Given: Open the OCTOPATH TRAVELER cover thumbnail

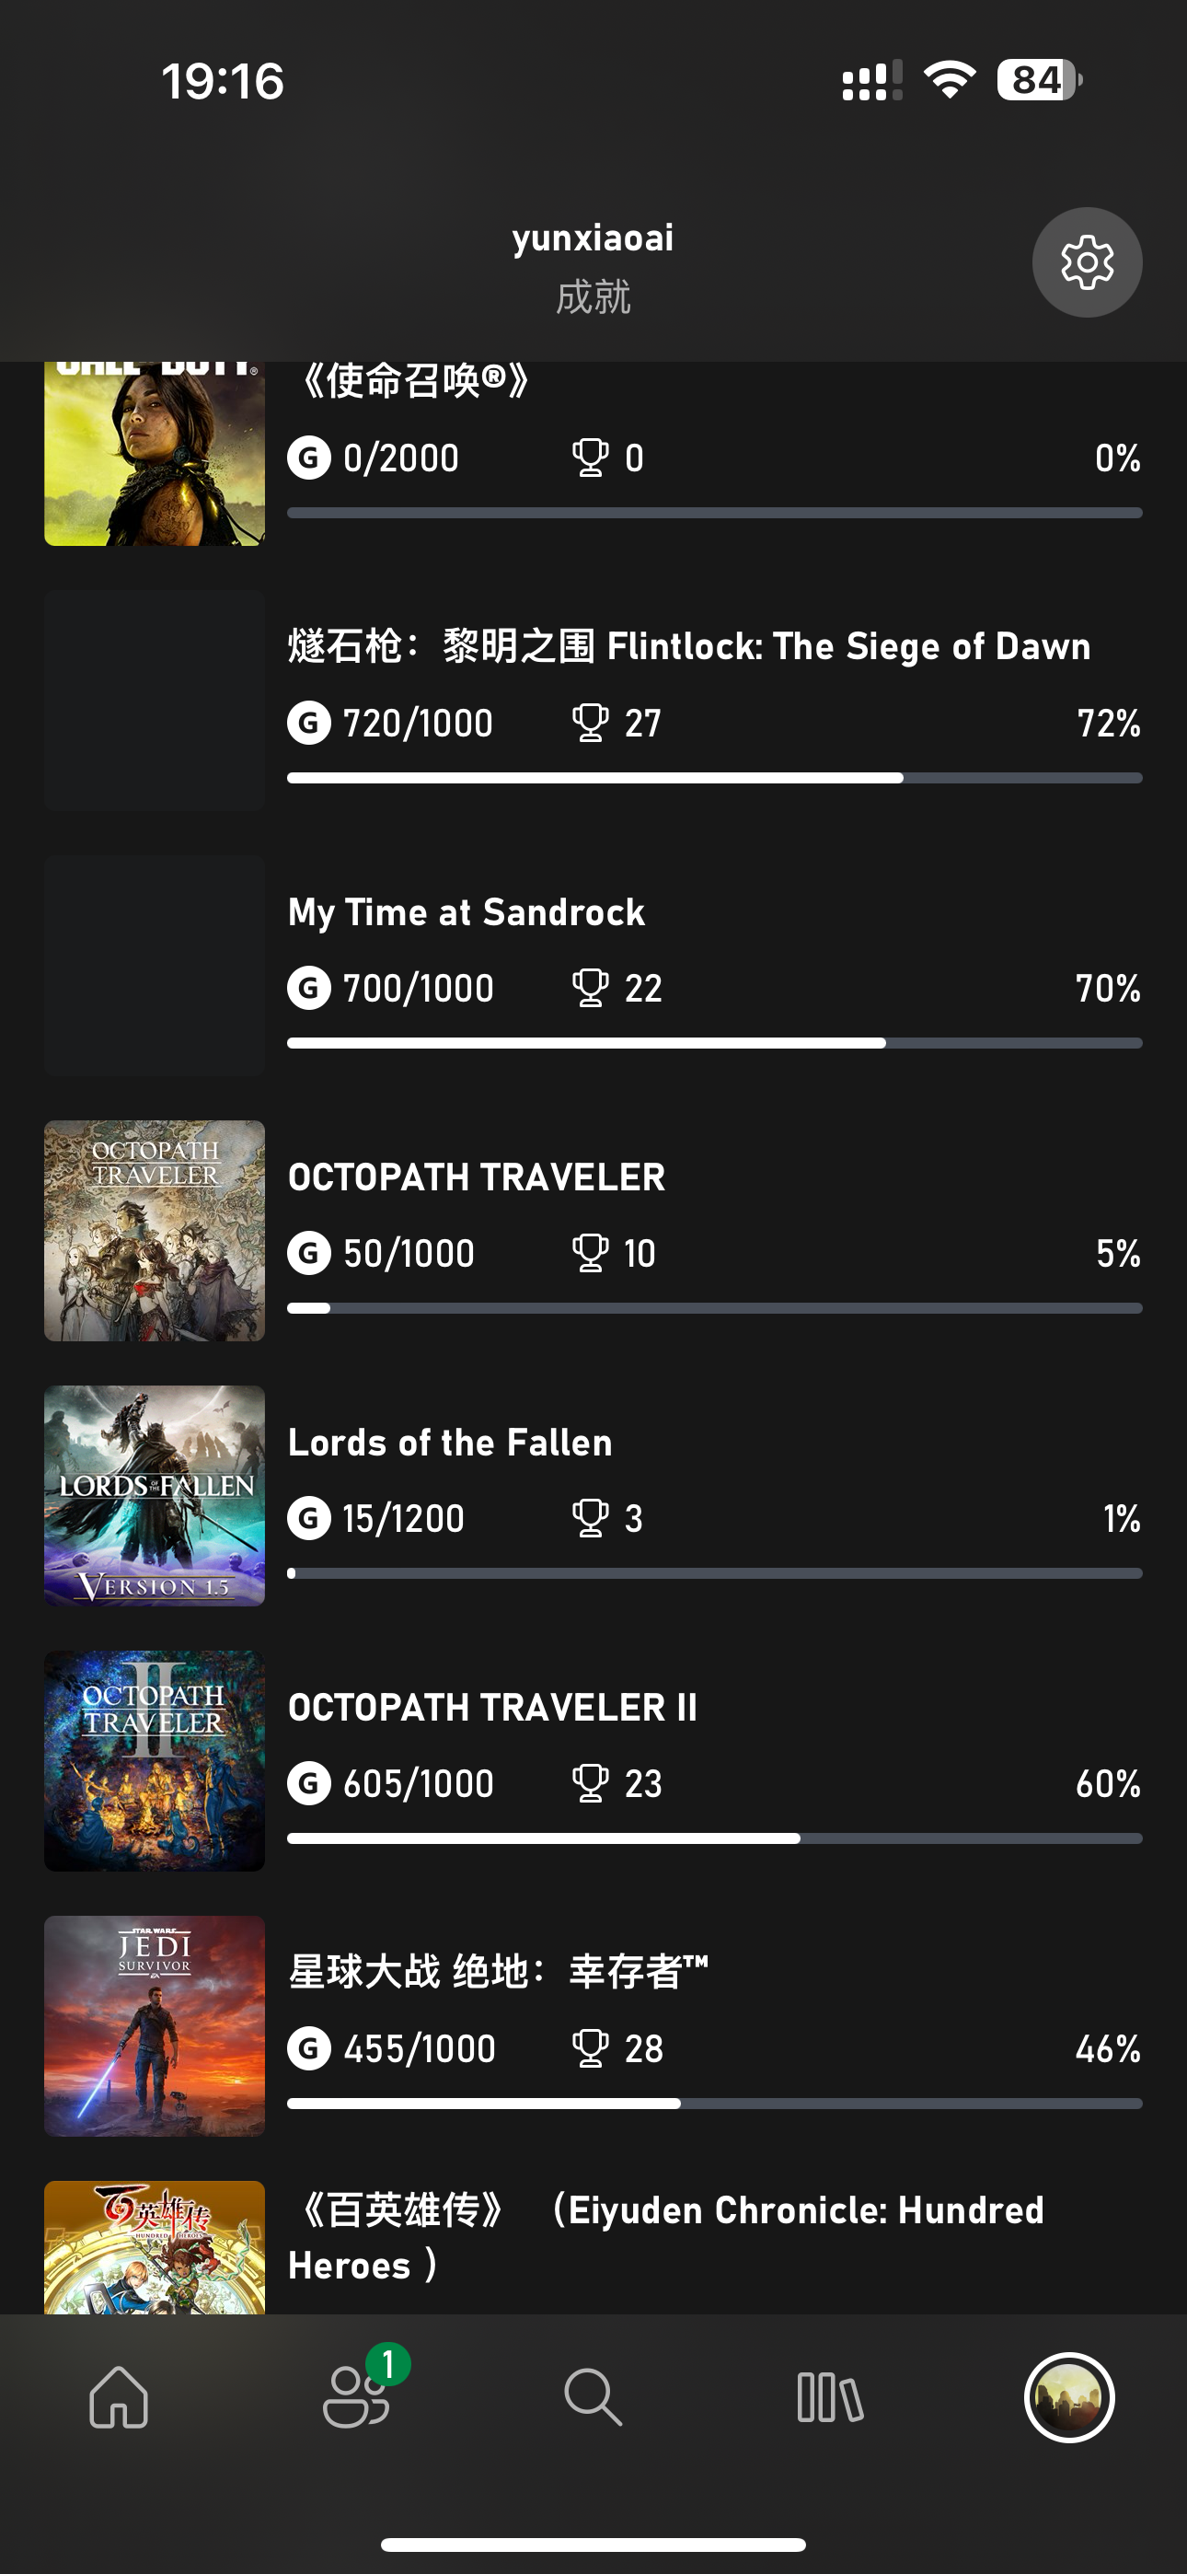Looking at the screenshot, I should coord(155,1230).
